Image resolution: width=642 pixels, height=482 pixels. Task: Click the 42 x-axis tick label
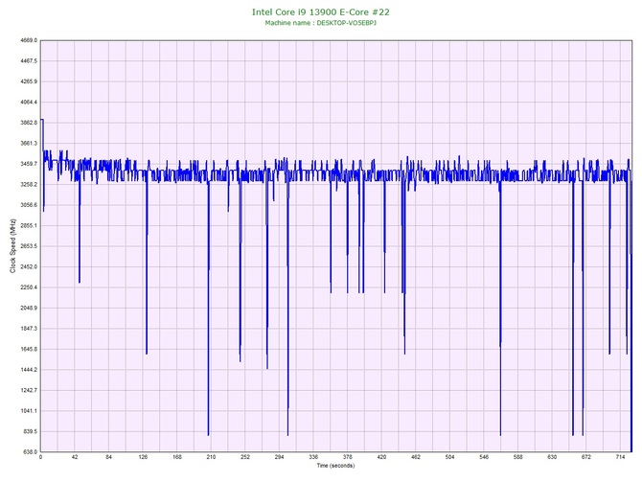(x=75, y=457)
